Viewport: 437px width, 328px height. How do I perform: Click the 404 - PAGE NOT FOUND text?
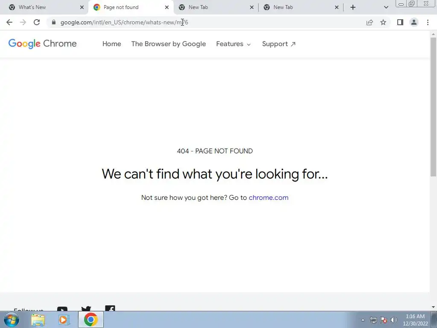pos(215,151)
